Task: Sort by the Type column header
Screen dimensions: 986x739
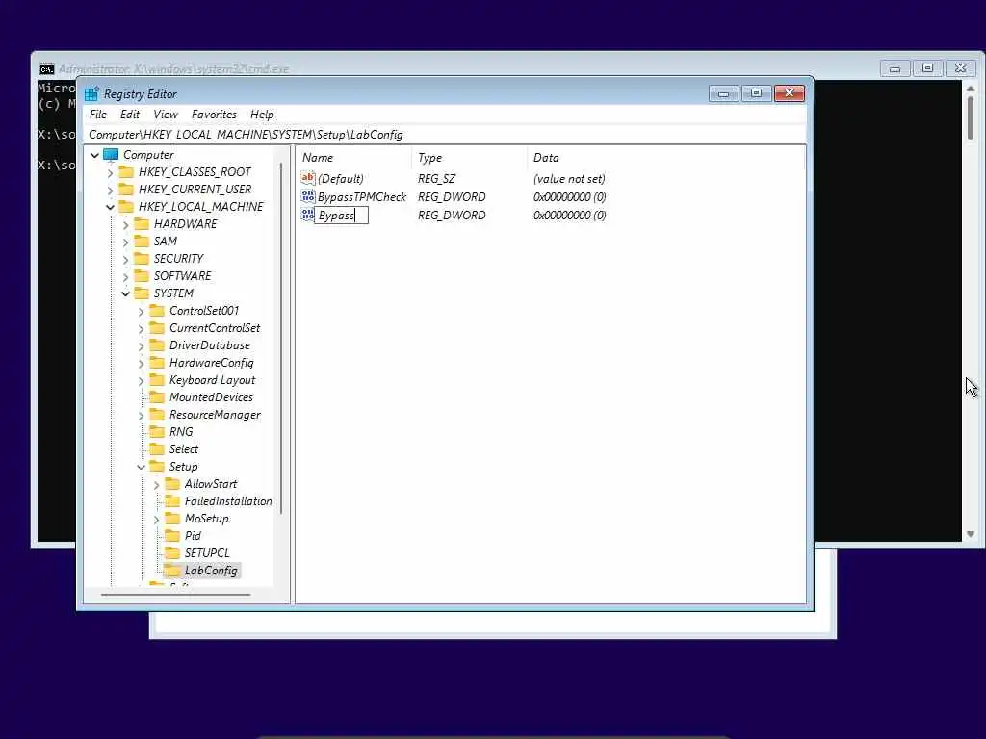Action: pos(469,158)
